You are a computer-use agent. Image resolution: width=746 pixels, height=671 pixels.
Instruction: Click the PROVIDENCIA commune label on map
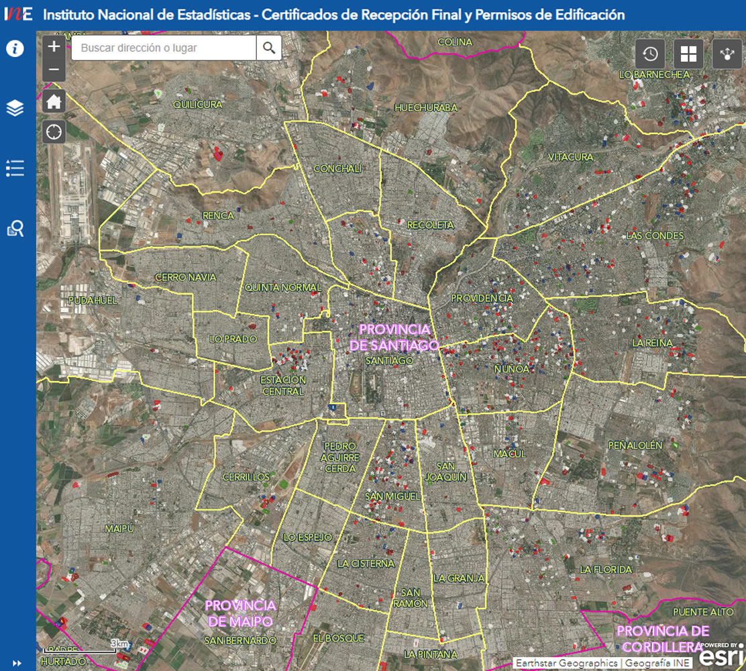[x=482, y=298]
